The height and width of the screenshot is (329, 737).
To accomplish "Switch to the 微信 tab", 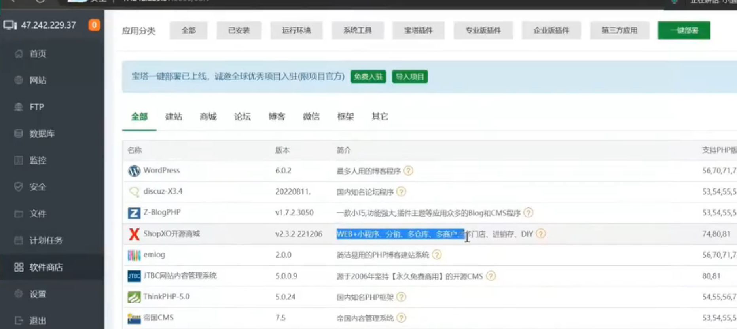I will coord(311,117).
